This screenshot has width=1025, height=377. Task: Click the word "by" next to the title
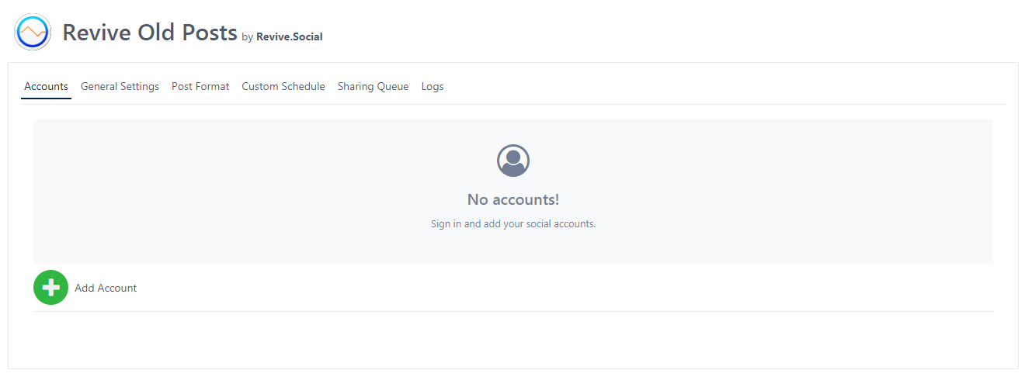[247, 37]
